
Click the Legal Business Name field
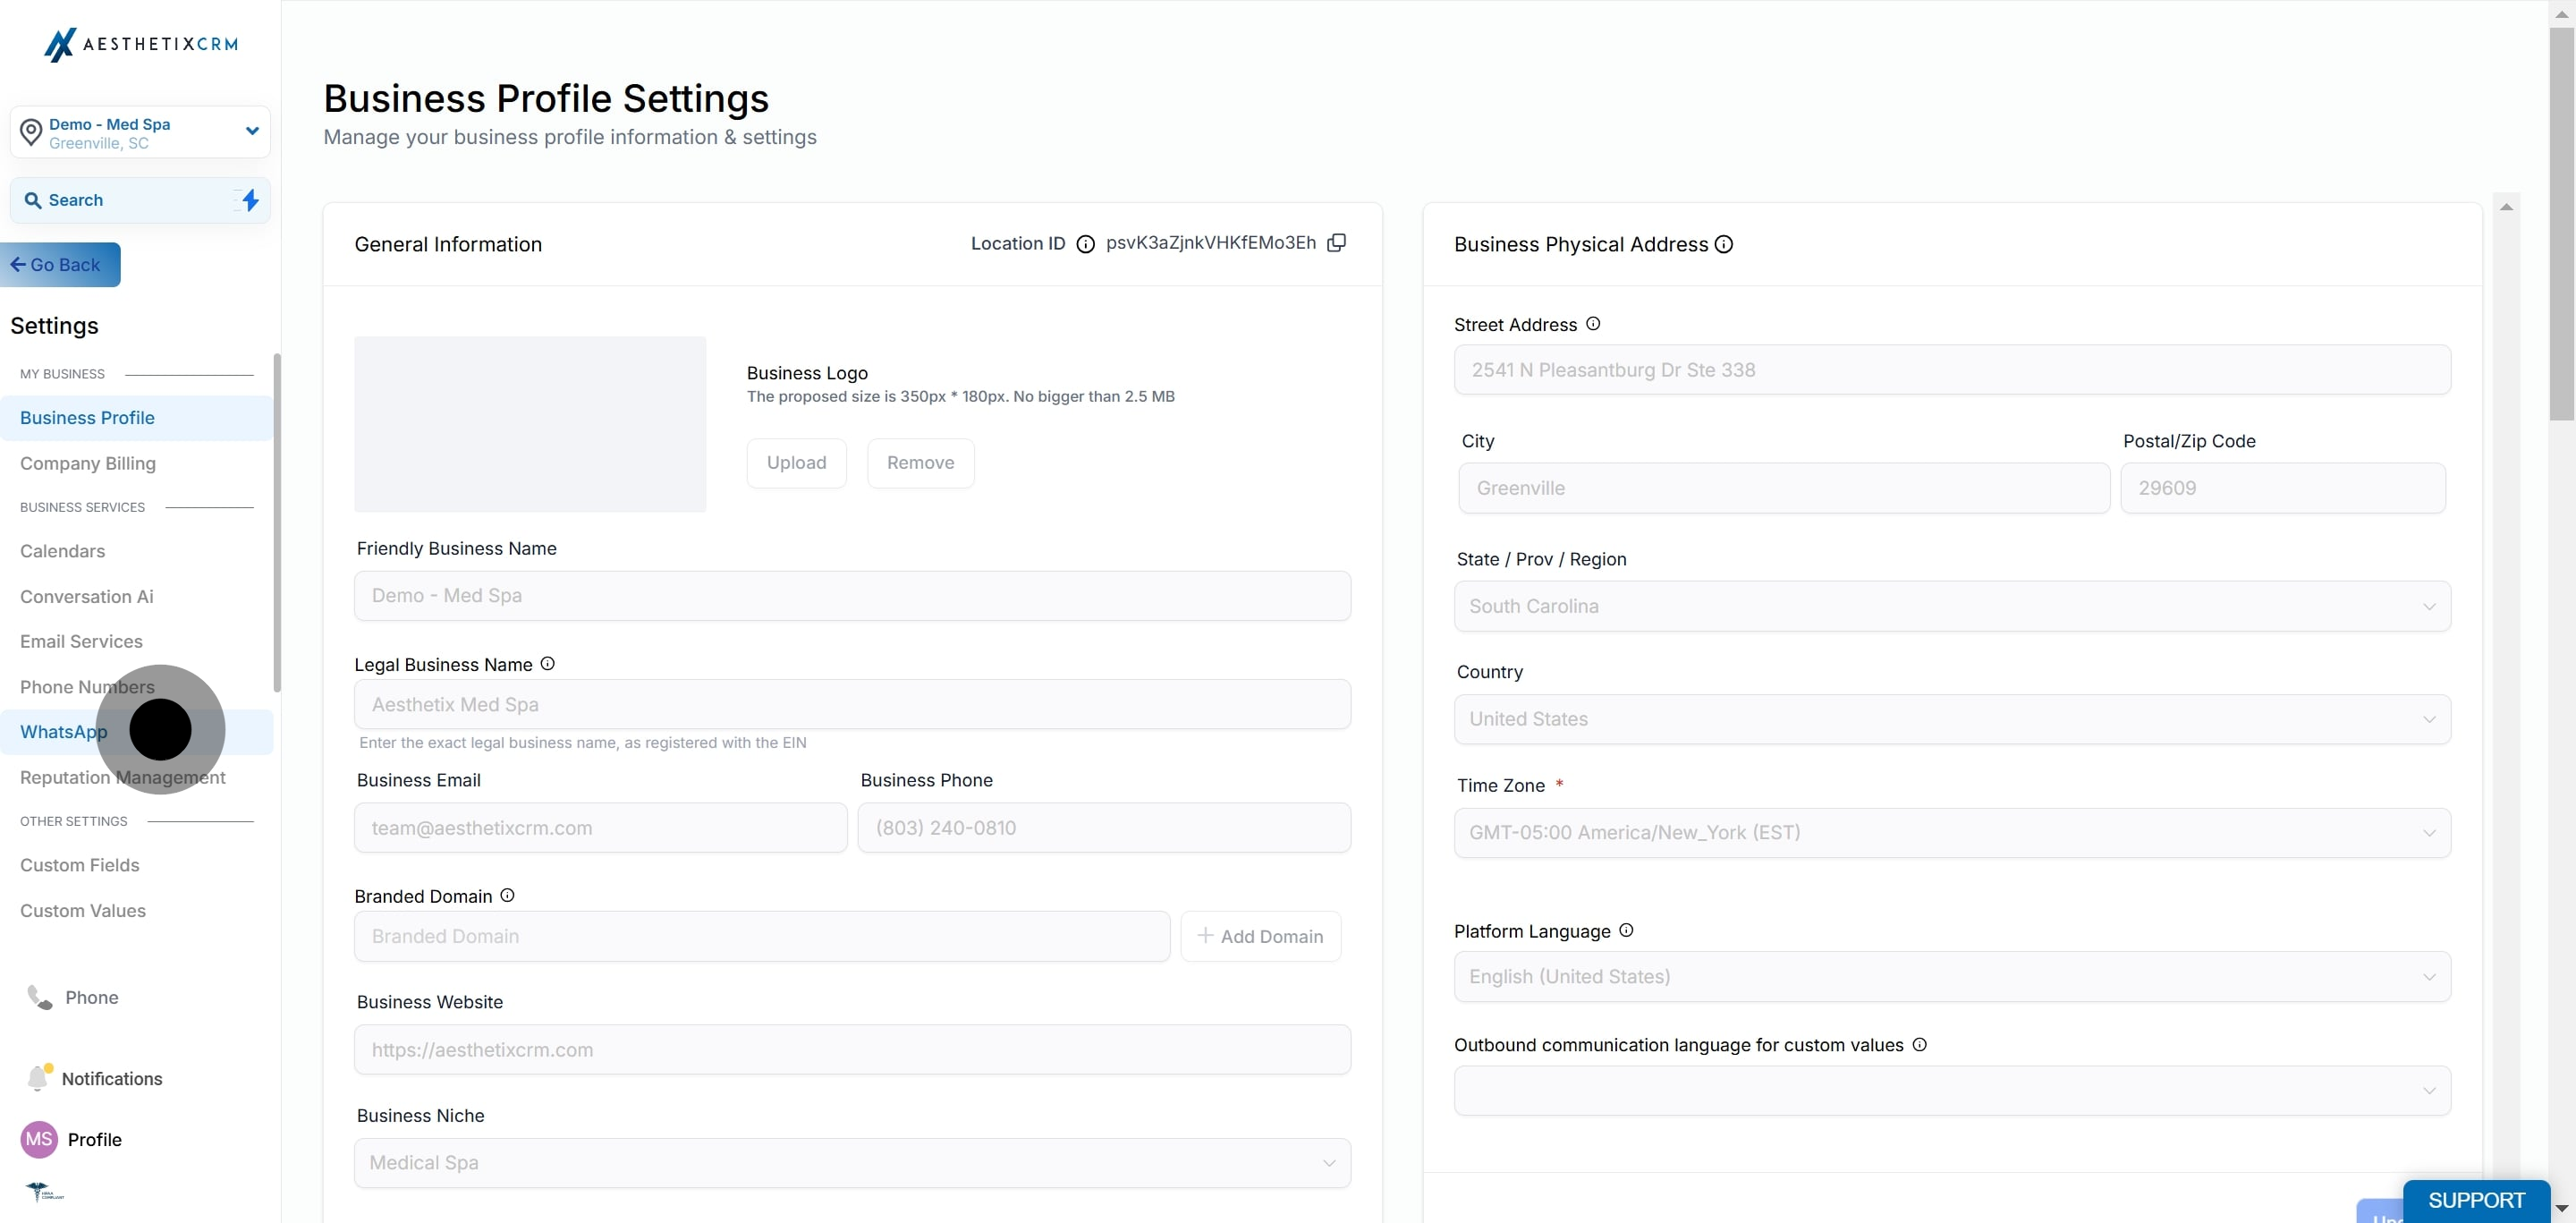click(852, 704)
